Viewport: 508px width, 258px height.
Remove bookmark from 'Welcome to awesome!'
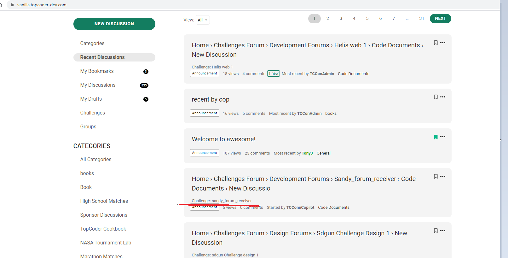click(436, 137)
